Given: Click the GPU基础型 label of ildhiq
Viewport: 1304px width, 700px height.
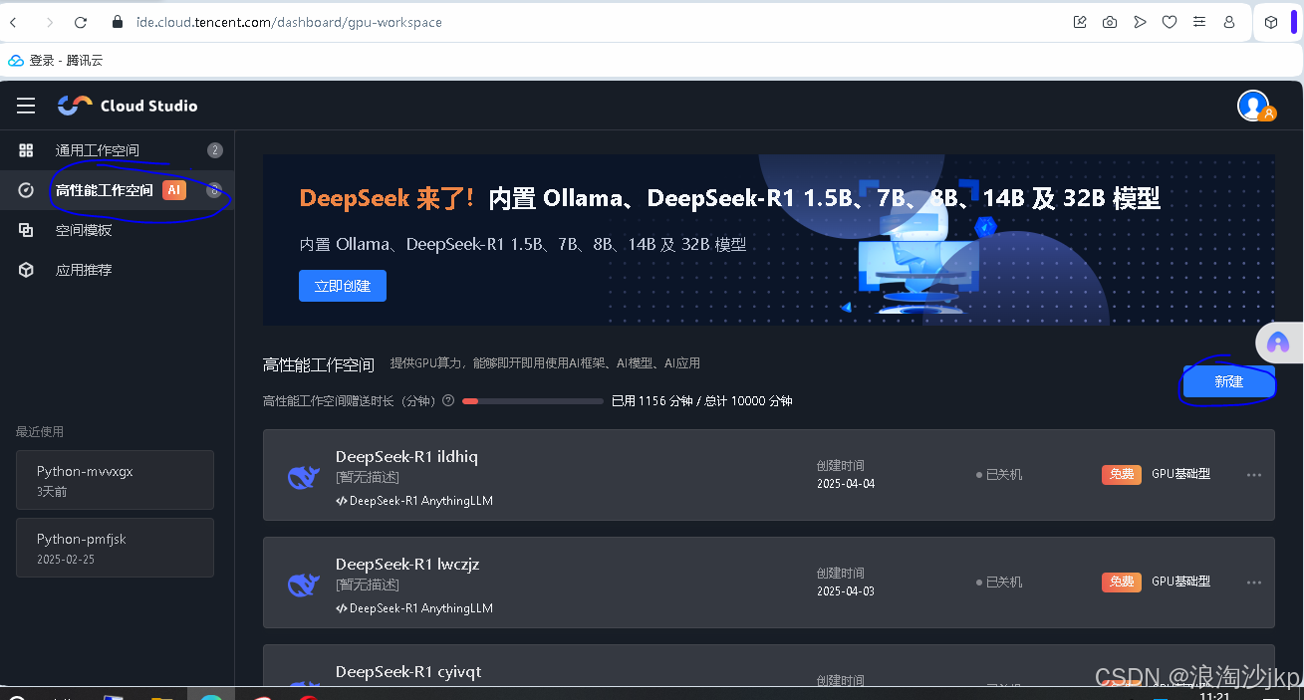Looking at the screenshot, I should pyautogui.click(x=1181, y=474).
